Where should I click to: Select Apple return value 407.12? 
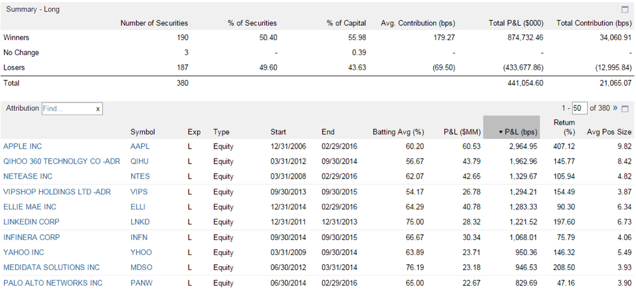(x=564, y=146)
